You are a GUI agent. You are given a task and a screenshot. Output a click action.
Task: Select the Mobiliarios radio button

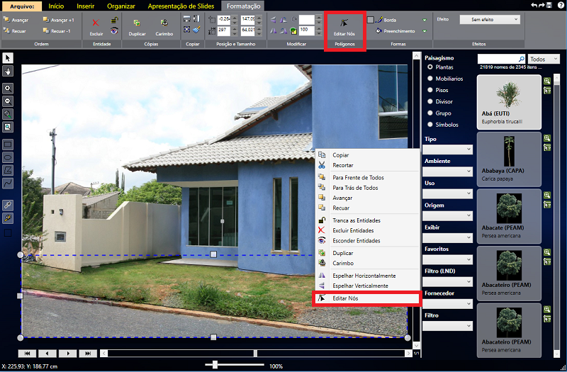(430, 79)
